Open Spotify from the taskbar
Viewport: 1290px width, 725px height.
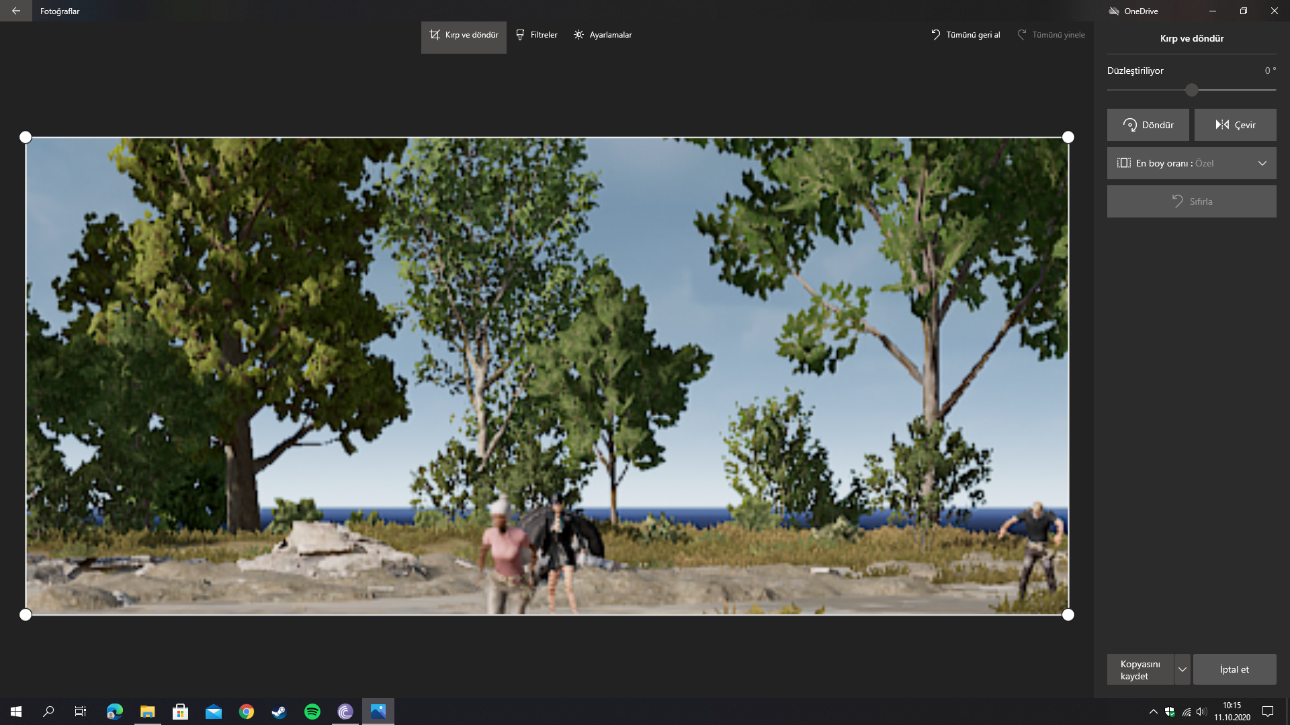[x=312, y=712]
